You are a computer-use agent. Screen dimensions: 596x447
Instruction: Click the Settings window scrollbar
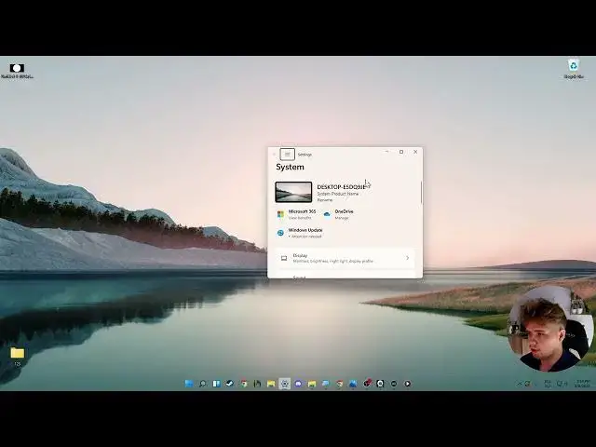(x=421, y=193)
